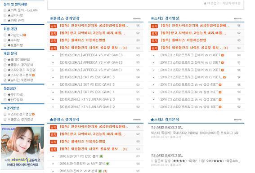Open the SKT VS ESC GAME 2 post
255x173 pixels.
(x=87, y=84)
